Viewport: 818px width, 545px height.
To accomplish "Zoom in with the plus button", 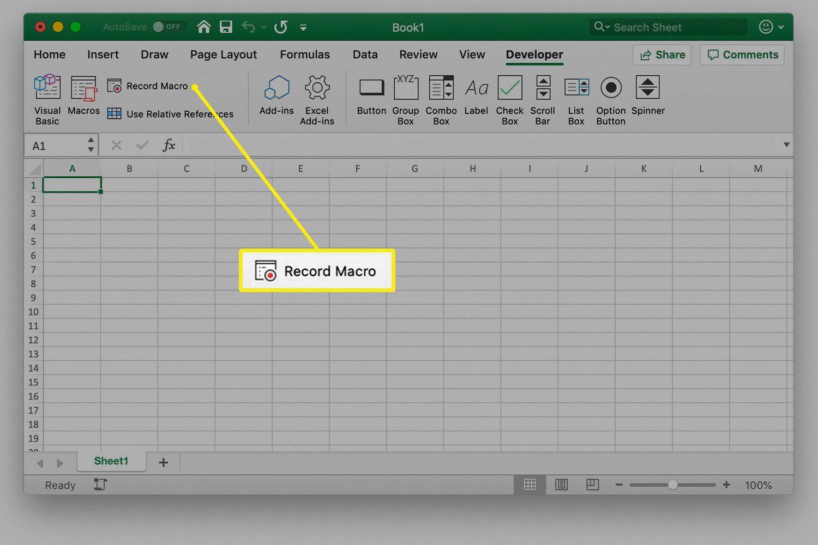I will pos(726,485).
